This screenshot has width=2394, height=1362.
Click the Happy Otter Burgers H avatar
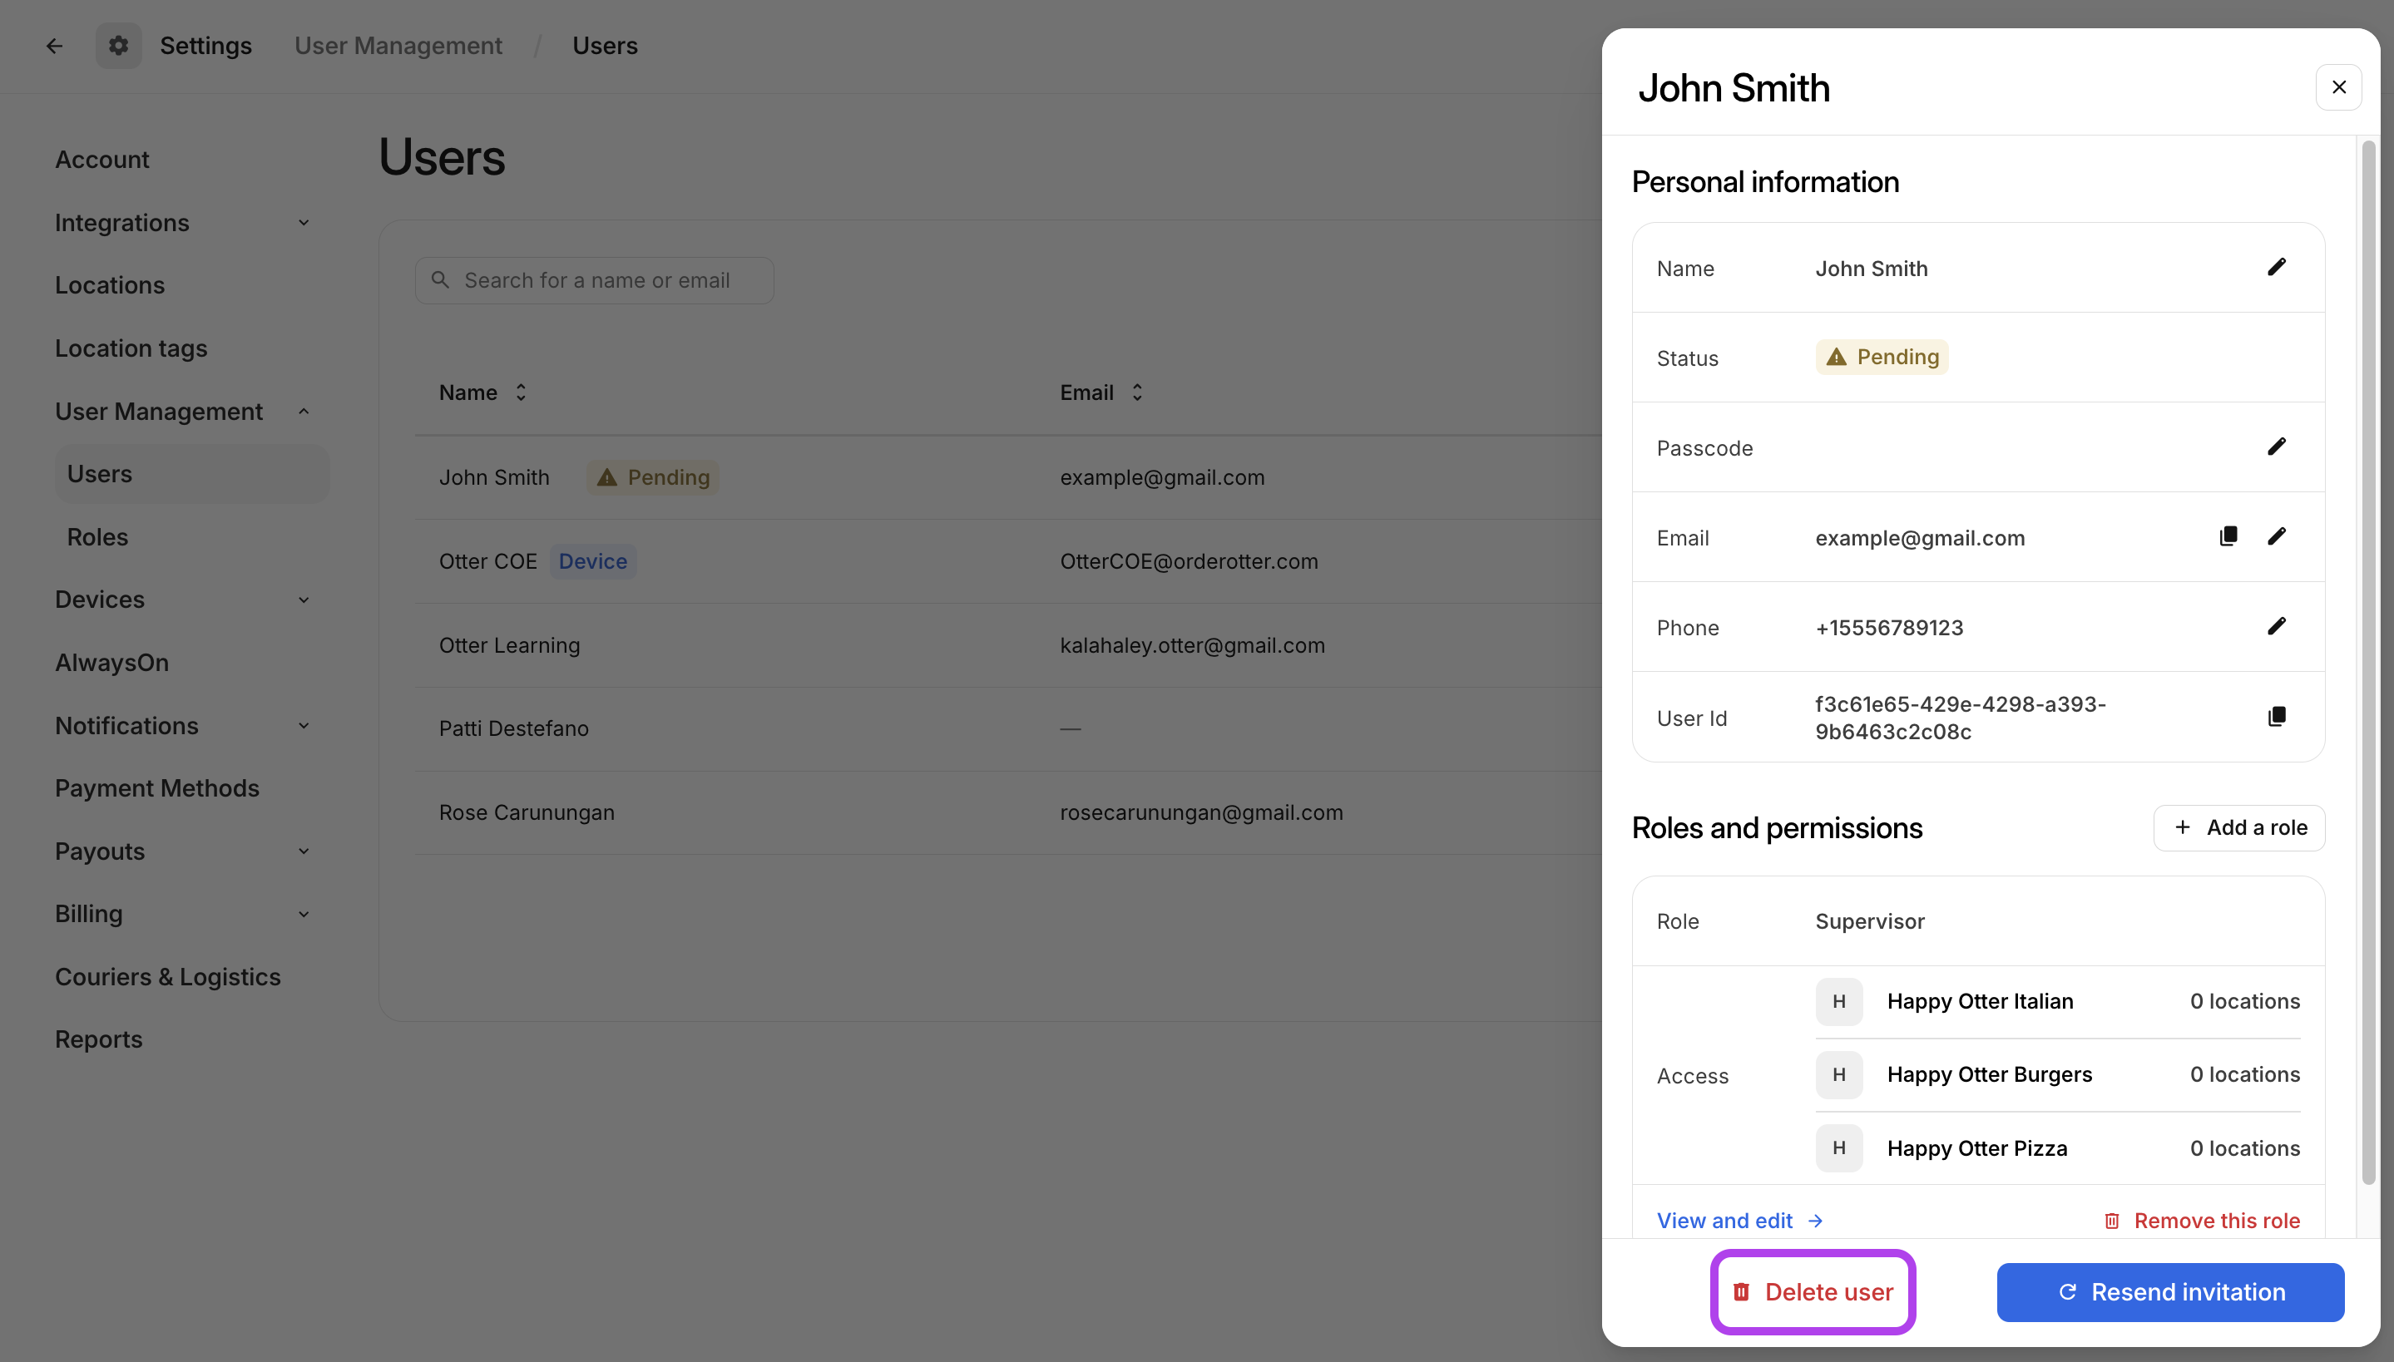[1838, 1074]
